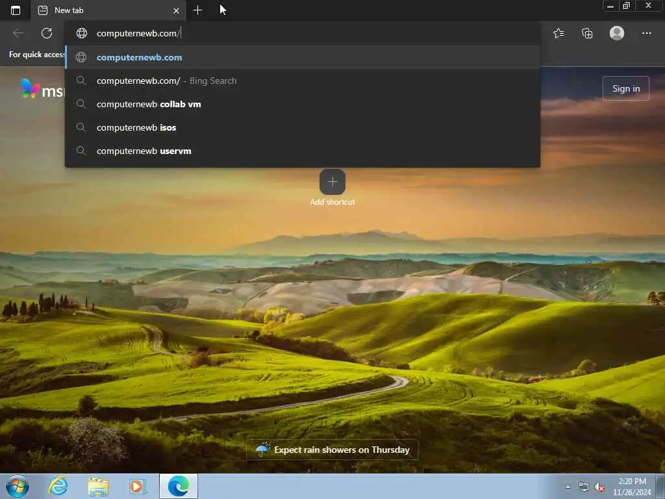The width and height of the screenshot is (665, 499).
Task: Open the clock showing 2:20 PM
Action: point(632,487)
